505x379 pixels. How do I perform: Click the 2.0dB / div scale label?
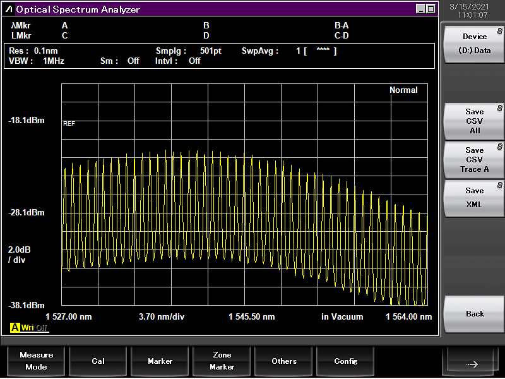tap(20, 255)
